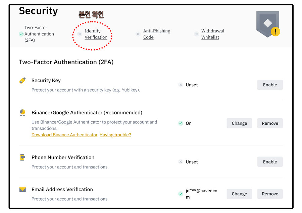Click the Having trouble? link
Viewport: 302px width, 213px height.
coord(115,135)
